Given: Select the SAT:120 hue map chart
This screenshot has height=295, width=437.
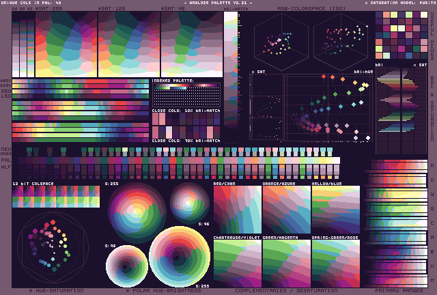Looking at the screenshot, I should point(128,42).
